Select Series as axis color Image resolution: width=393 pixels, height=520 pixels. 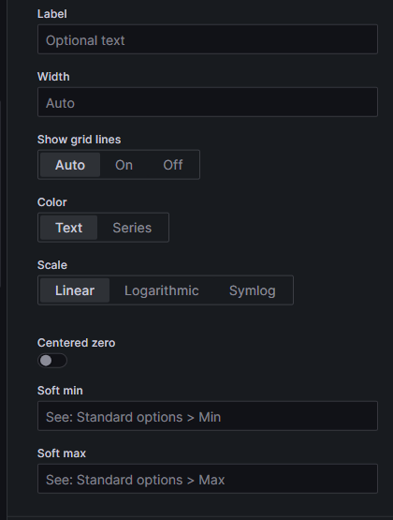tap(132, 228)
